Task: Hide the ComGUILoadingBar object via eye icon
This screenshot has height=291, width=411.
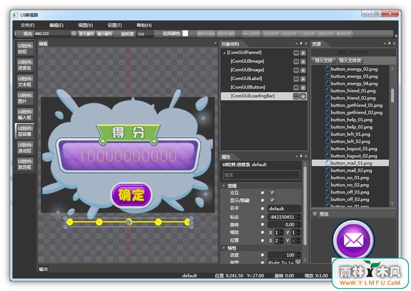Action: pyautogui.click(x=296, y=96)
